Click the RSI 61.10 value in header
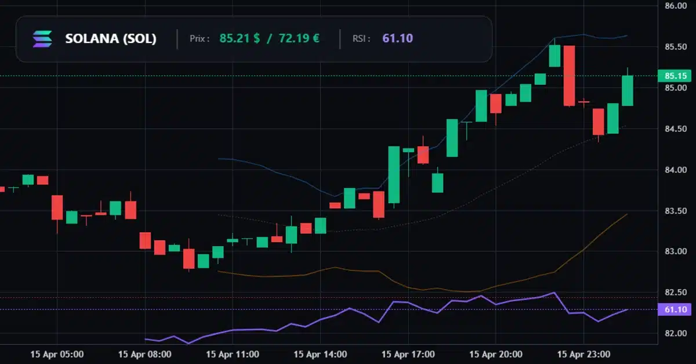696x364 pixels. [397, 39]
